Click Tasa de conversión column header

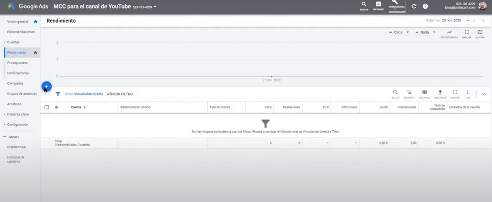tap(437, 107)
